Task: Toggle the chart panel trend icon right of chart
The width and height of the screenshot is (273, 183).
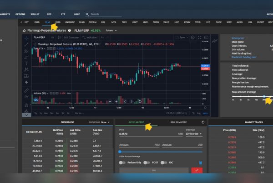Action: (214, 41)
